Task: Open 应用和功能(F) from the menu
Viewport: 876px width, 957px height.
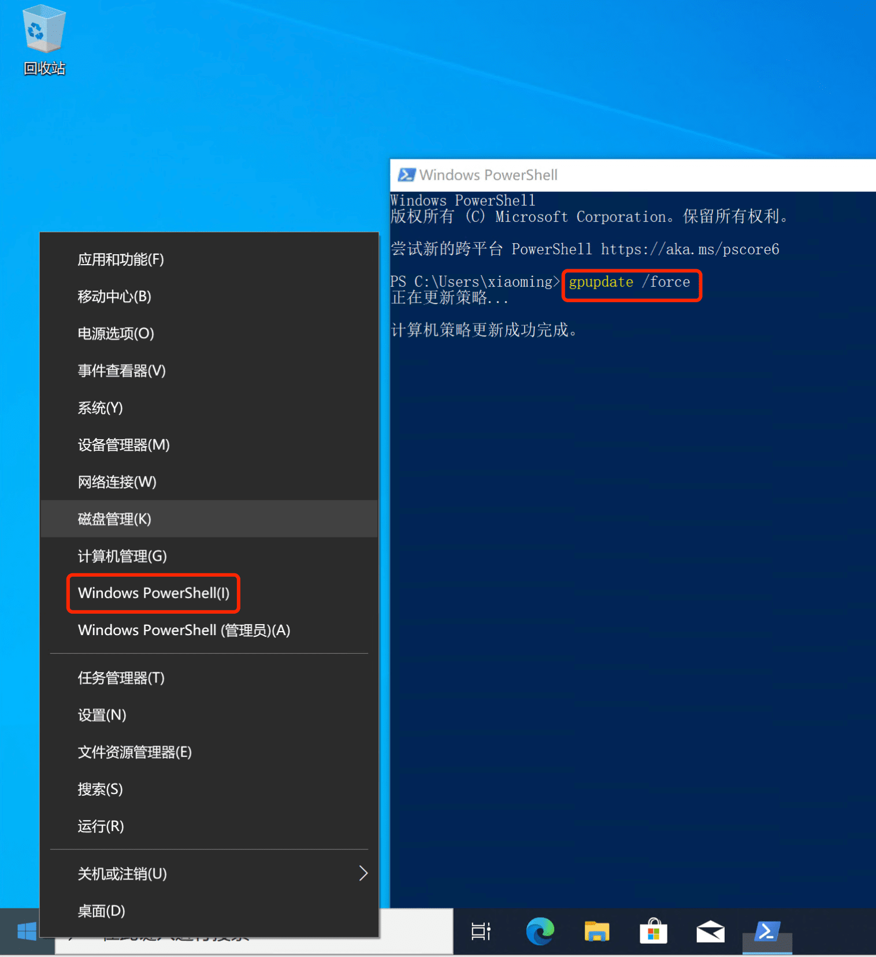Action: pyautogui.click(x=209, y=259)
